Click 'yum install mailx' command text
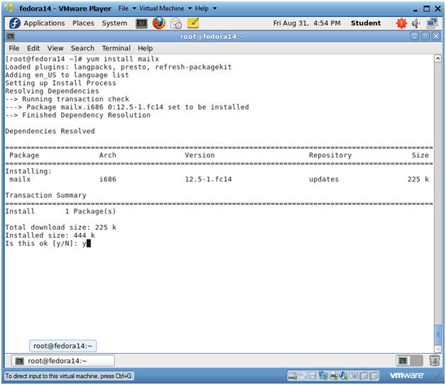The image size is (446, 385). pyautogui.click(x=123, y=59)
